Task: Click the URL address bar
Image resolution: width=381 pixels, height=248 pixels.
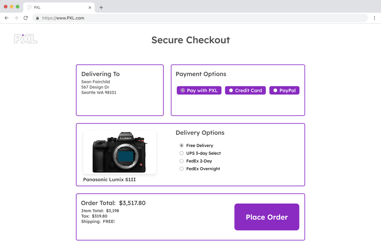Action: pyautogui.click(x=200, y=18)
